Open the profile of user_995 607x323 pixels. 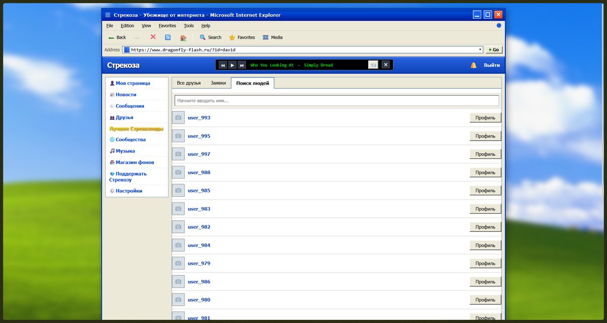coord(486,136)
